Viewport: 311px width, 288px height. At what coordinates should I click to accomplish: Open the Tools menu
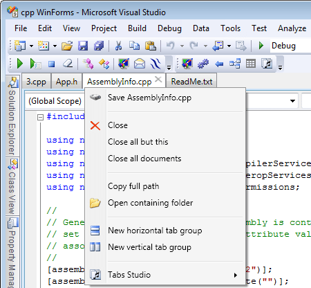230,28
